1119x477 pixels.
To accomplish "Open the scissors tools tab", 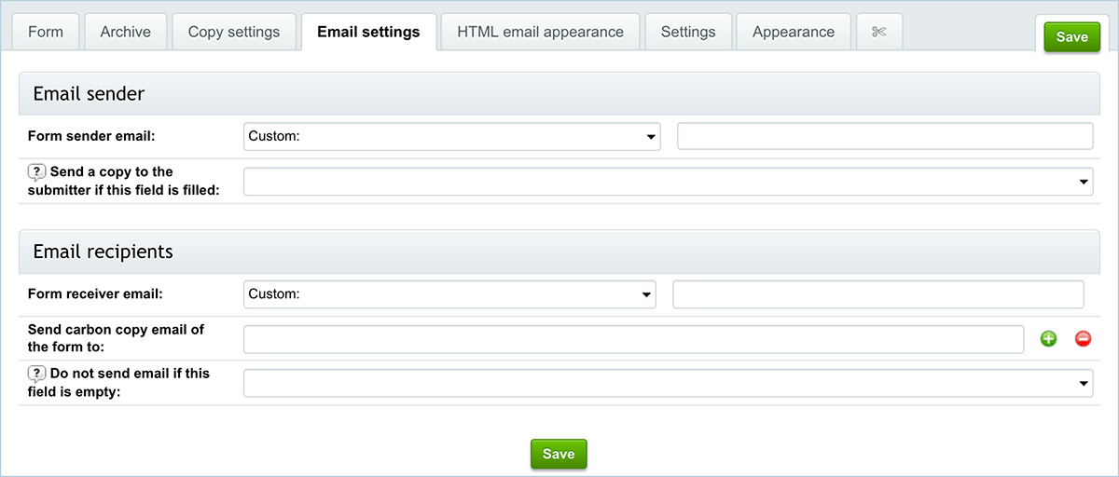I will (x=878, y=32).
